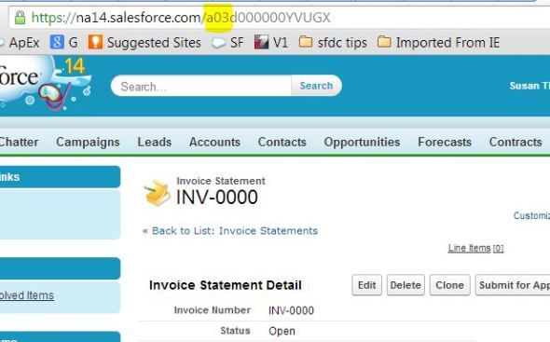The height and width of the screenshot is (342, 550).
Task: Click the Search button
Action: pyautogui.click(x=316, y=86)
